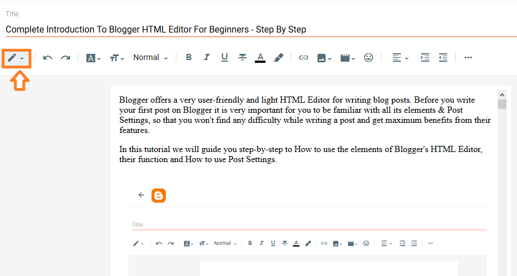Insert or edit a link
Screen dimensions: 517x276
(304, 58)
